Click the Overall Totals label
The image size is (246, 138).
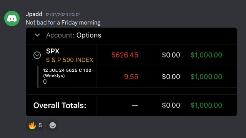(x=60, y=105)
